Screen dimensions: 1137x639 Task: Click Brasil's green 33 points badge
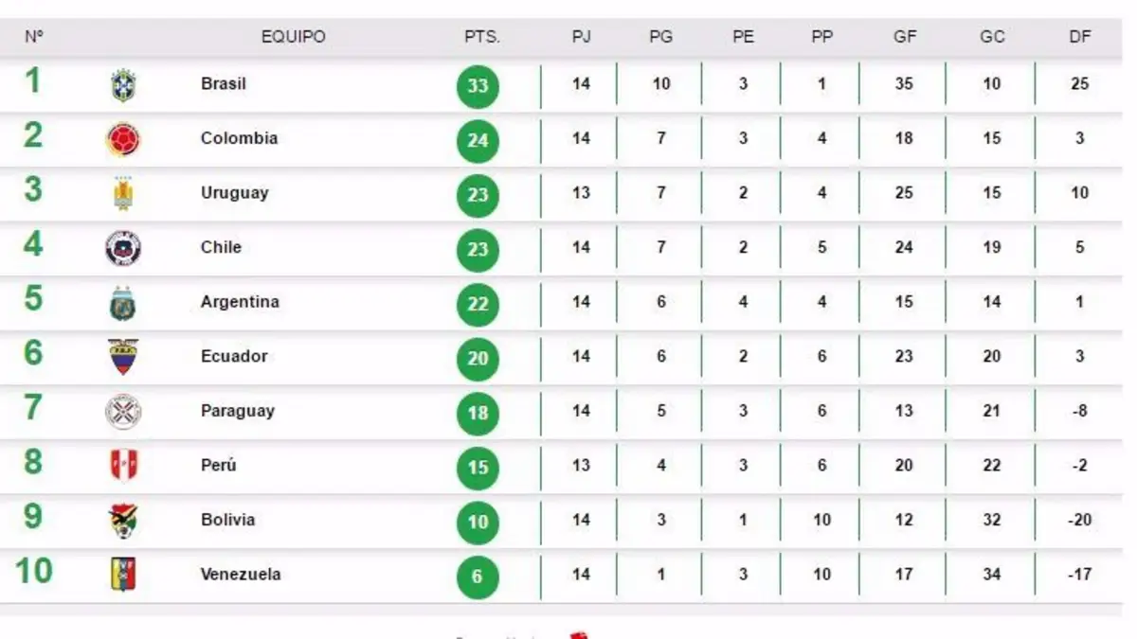point(478,87)
